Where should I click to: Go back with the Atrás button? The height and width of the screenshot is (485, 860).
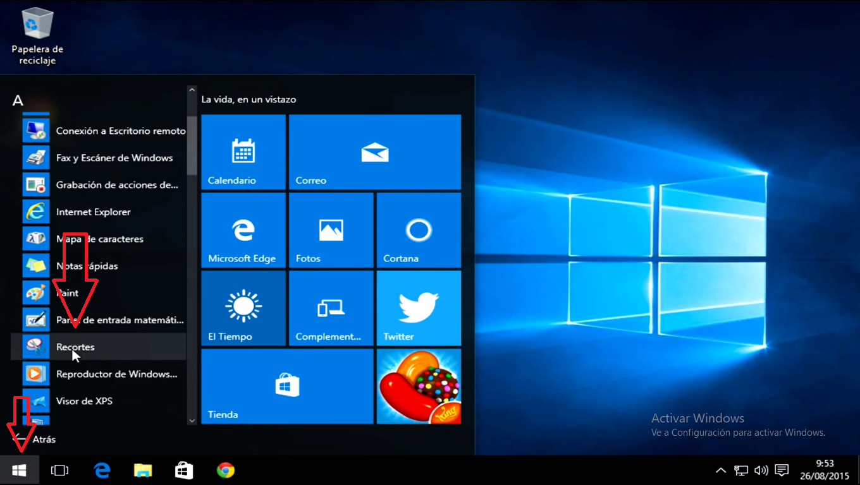(35, 439)
